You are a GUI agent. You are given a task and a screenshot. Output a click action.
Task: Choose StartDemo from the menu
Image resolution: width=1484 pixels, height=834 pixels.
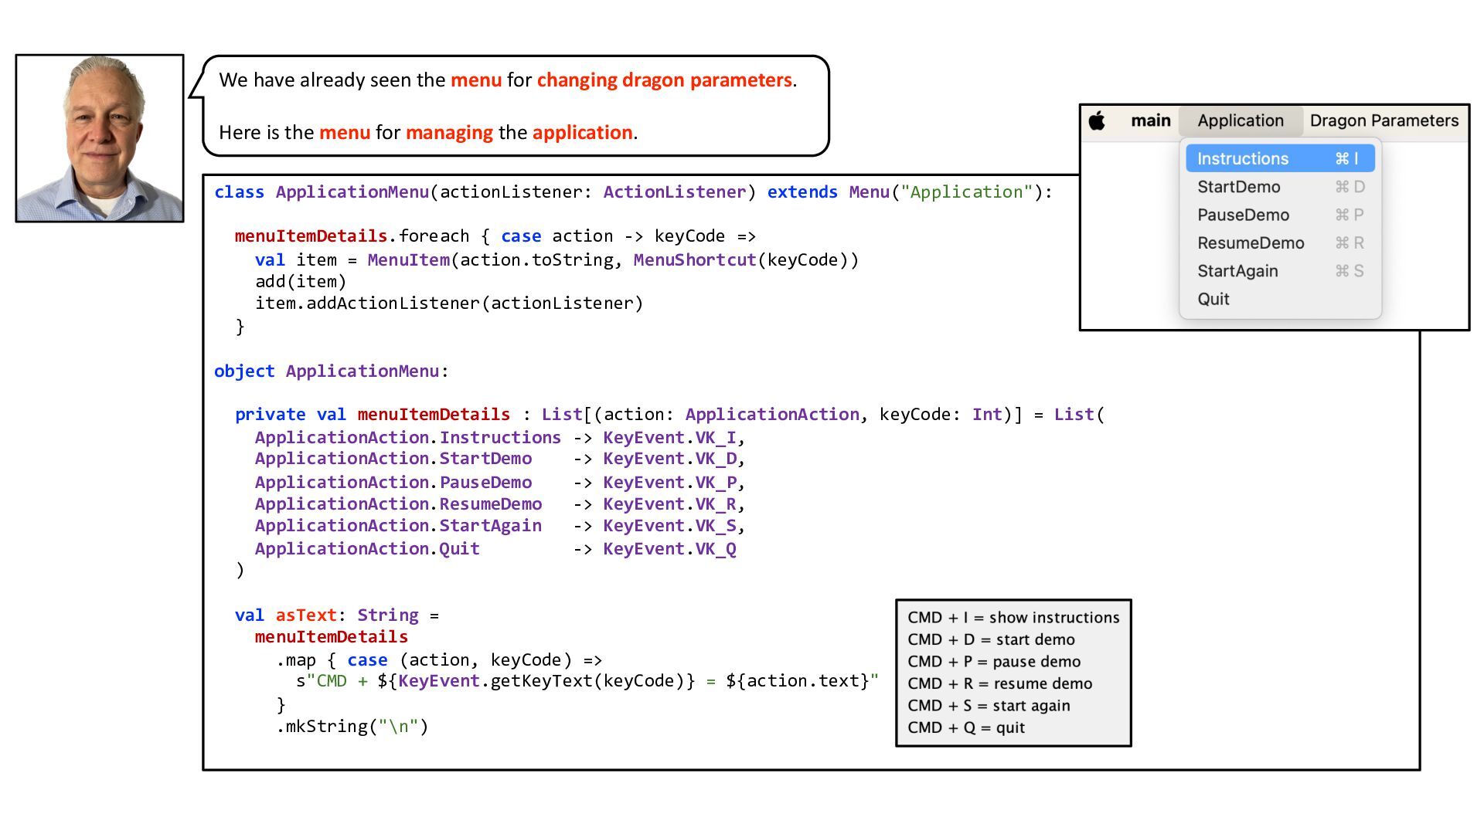pyautogui.click(x=1238, y=187)
